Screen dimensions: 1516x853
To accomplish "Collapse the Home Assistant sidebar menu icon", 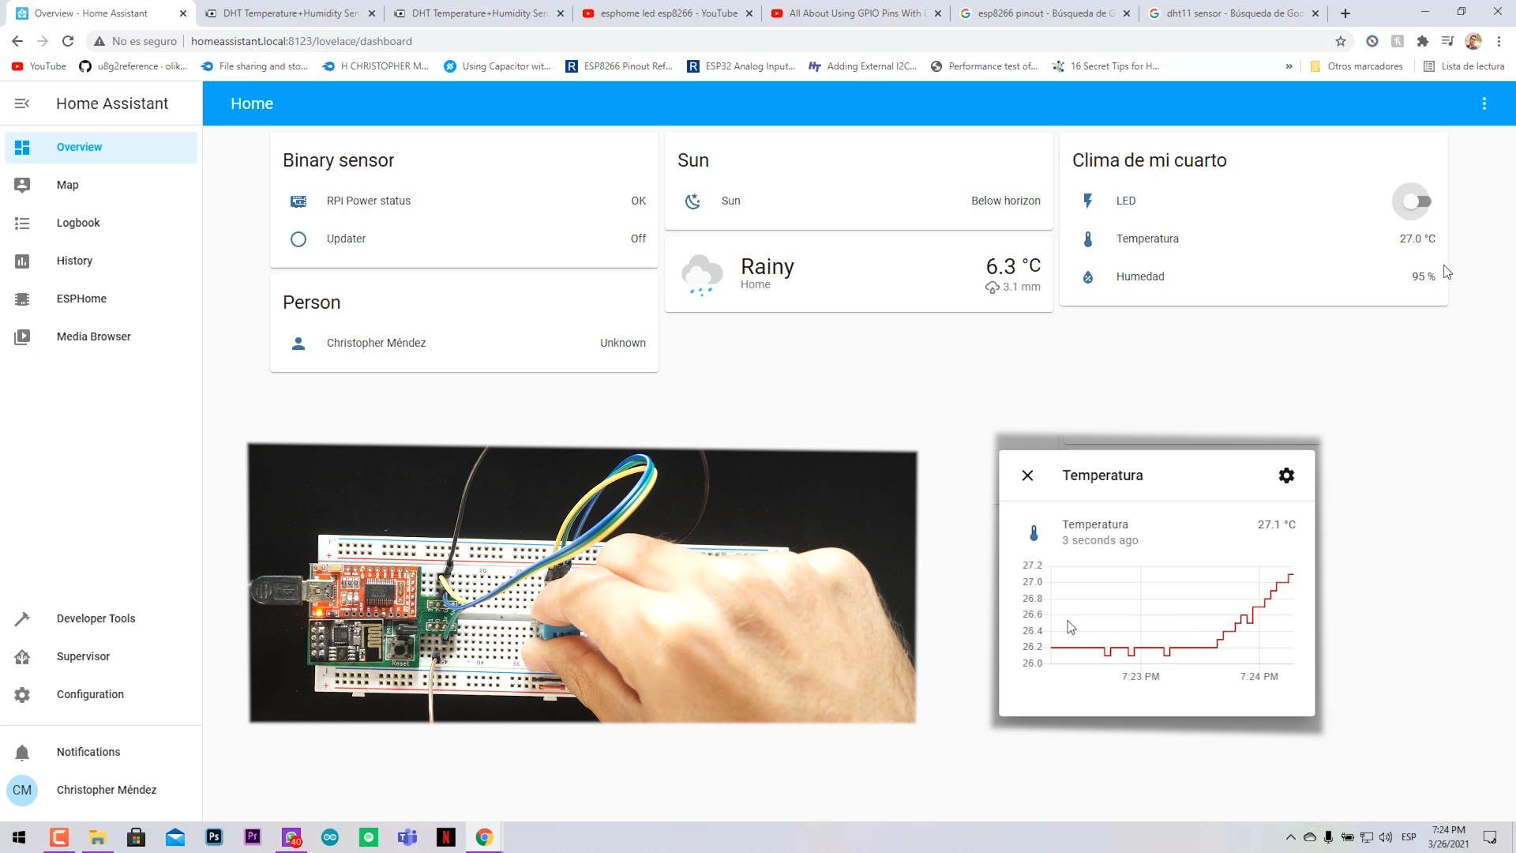I will [x=22, y=103].
